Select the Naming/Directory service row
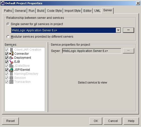This screenshot has width=141, height=127. coord(25,74)
